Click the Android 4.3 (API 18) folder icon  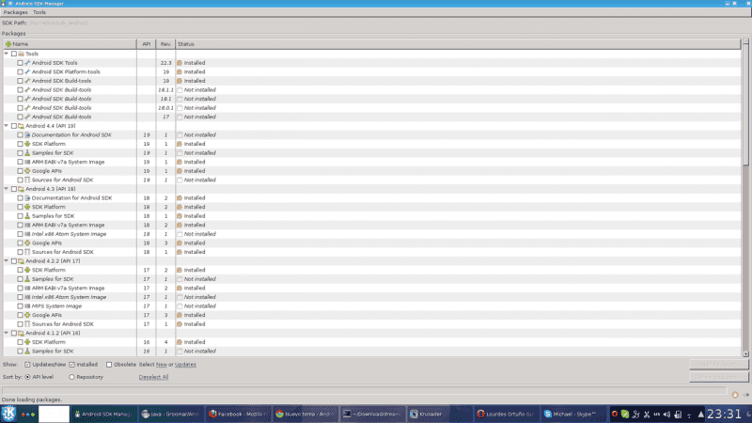[x=21, y=189]
